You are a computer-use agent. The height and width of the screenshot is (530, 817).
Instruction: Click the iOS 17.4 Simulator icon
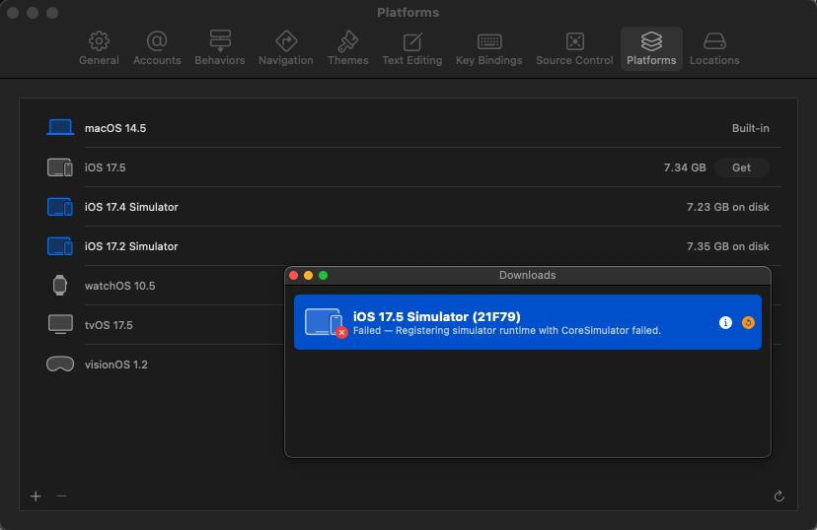60,207
